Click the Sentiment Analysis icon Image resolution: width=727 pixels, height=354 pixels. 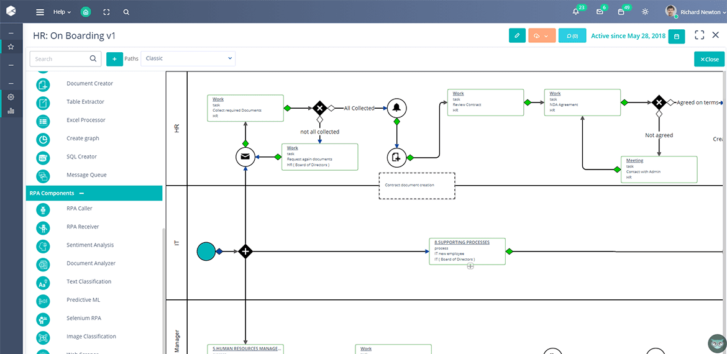[43, 245]
